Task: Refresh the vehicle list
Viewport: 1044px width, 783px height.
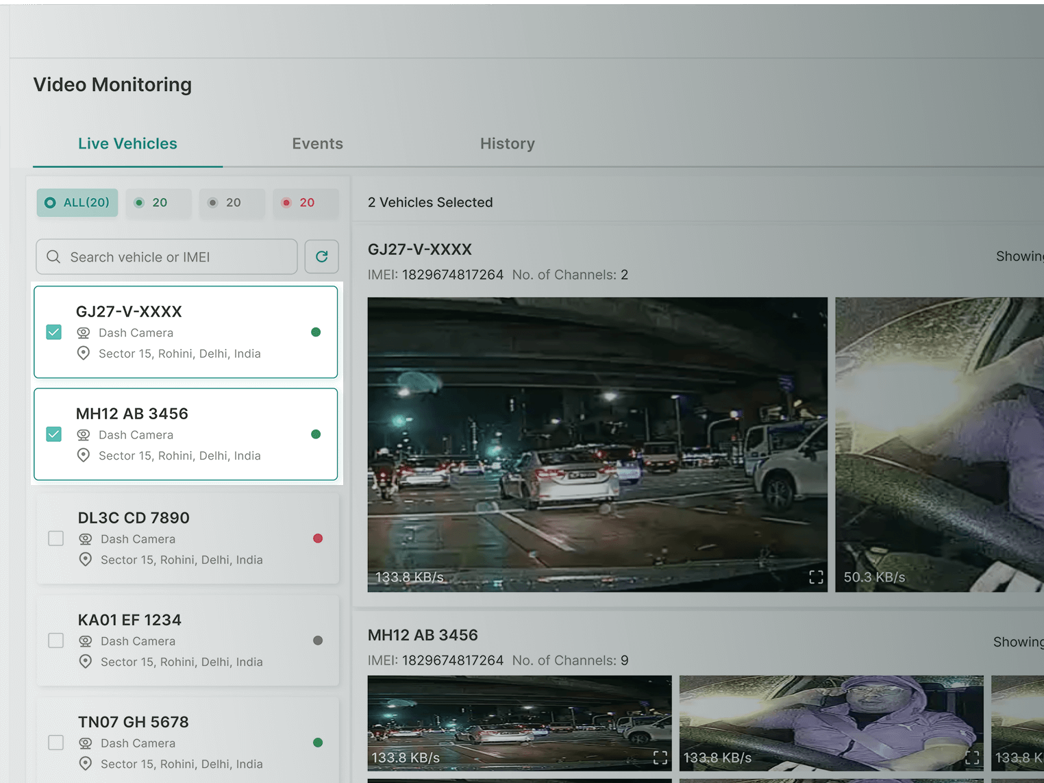Action: pyautogui.click(x=321, y=256)
